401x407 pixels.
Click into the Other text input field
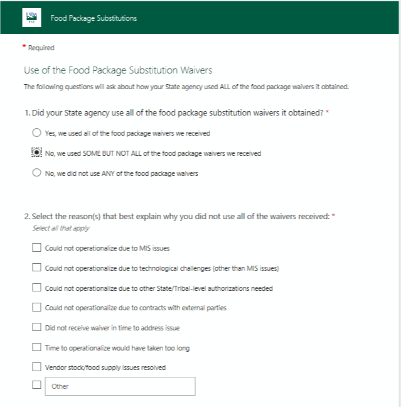click(119, 386)
